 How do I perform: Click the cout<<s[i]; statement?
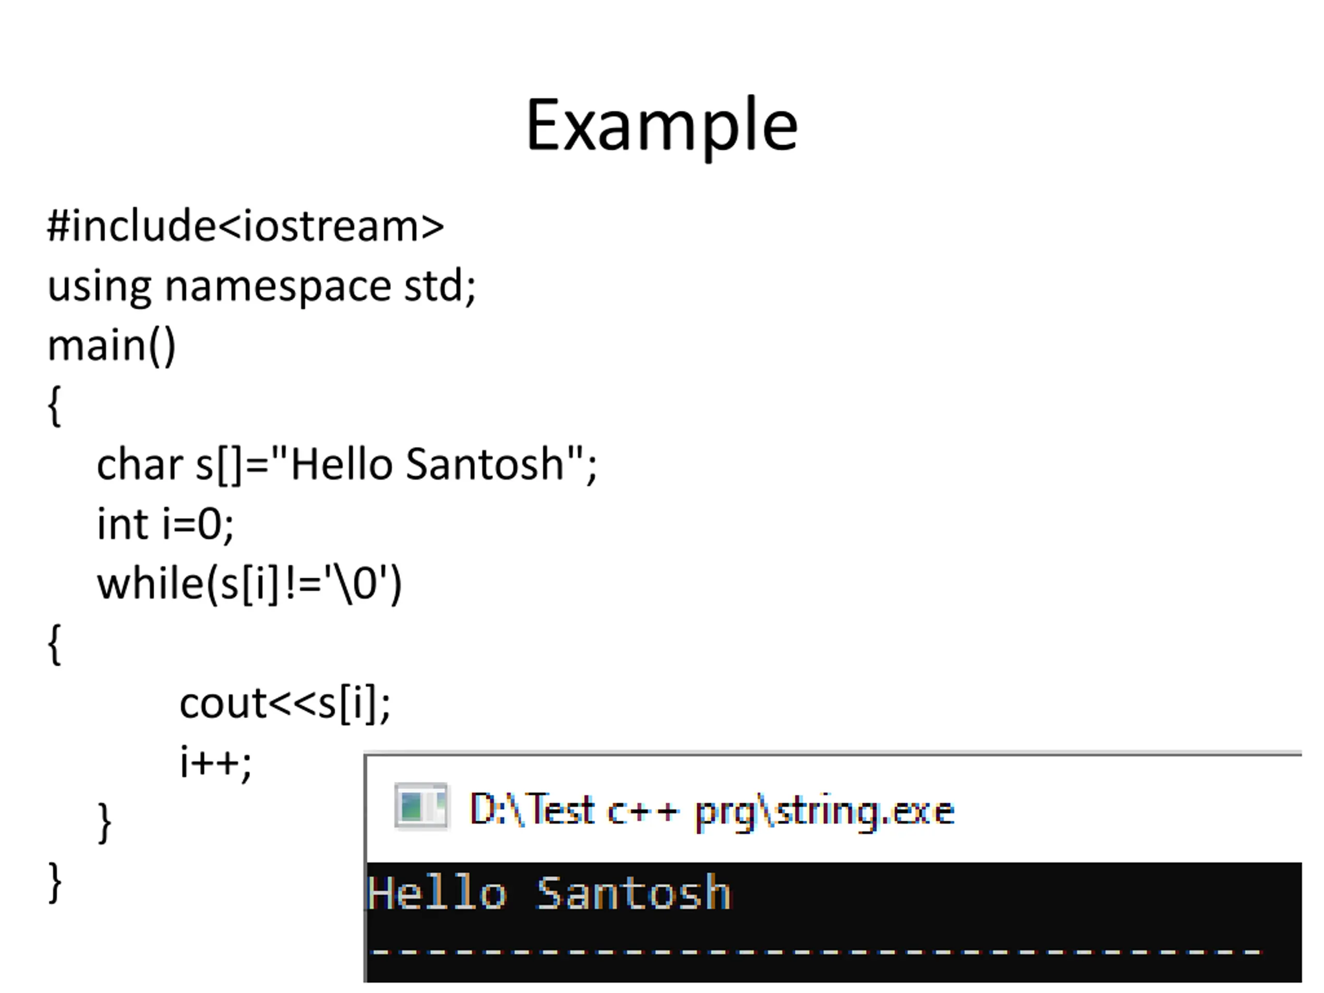pyautogui.click(x=285, y=704)
